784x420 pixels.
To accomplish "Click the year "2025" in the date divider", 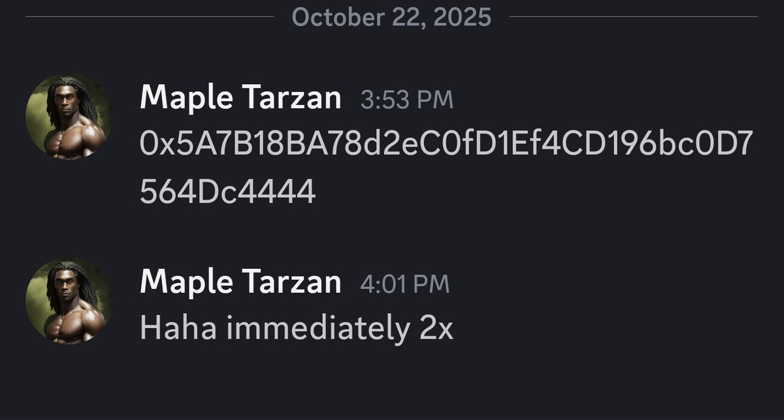I will coord(462,17).
